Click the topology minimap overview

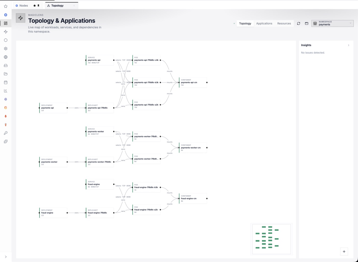(272, 239)
